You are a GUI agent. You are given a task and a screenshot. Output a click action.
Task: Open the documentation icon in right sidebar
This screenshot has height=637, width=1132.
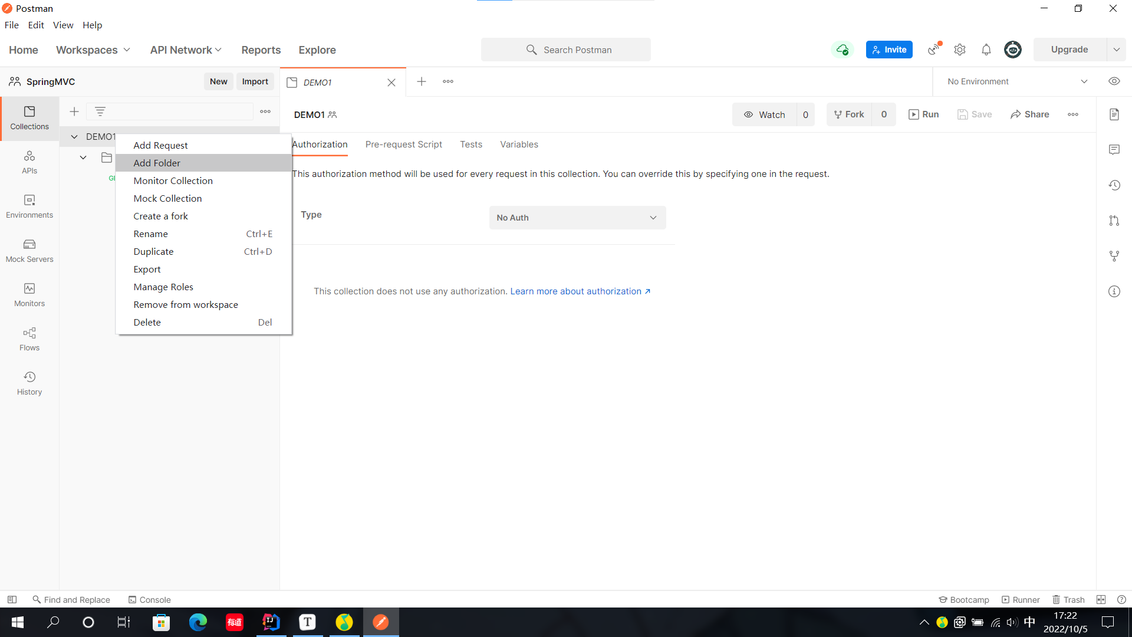coord(1114,114)
